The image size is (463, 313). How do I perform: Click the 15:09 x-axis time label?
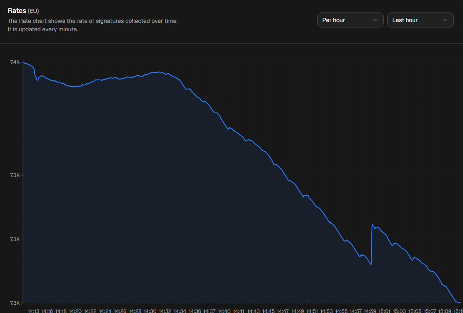445,311
